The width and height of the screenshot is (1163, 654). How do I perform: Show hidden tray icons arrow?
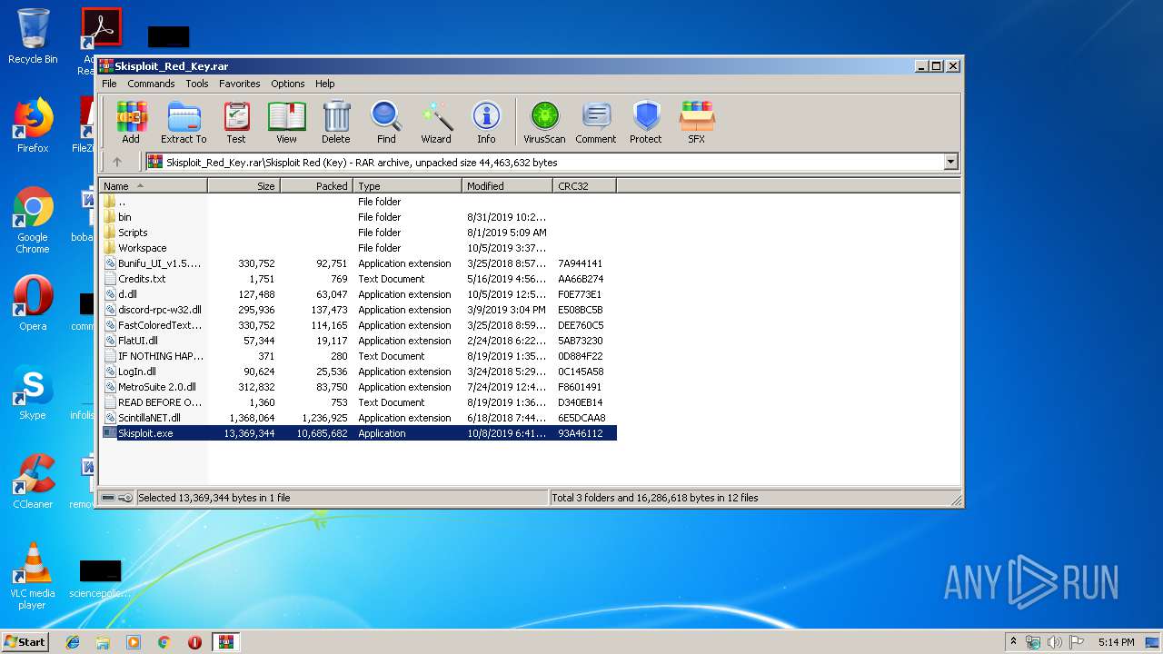pos(1013,642)
